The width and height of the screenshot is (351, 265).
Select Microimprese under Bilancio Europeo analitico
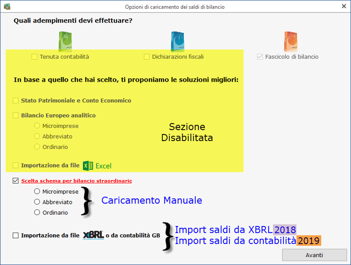37,126
